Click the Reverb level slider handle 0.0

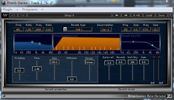(121, 62)
